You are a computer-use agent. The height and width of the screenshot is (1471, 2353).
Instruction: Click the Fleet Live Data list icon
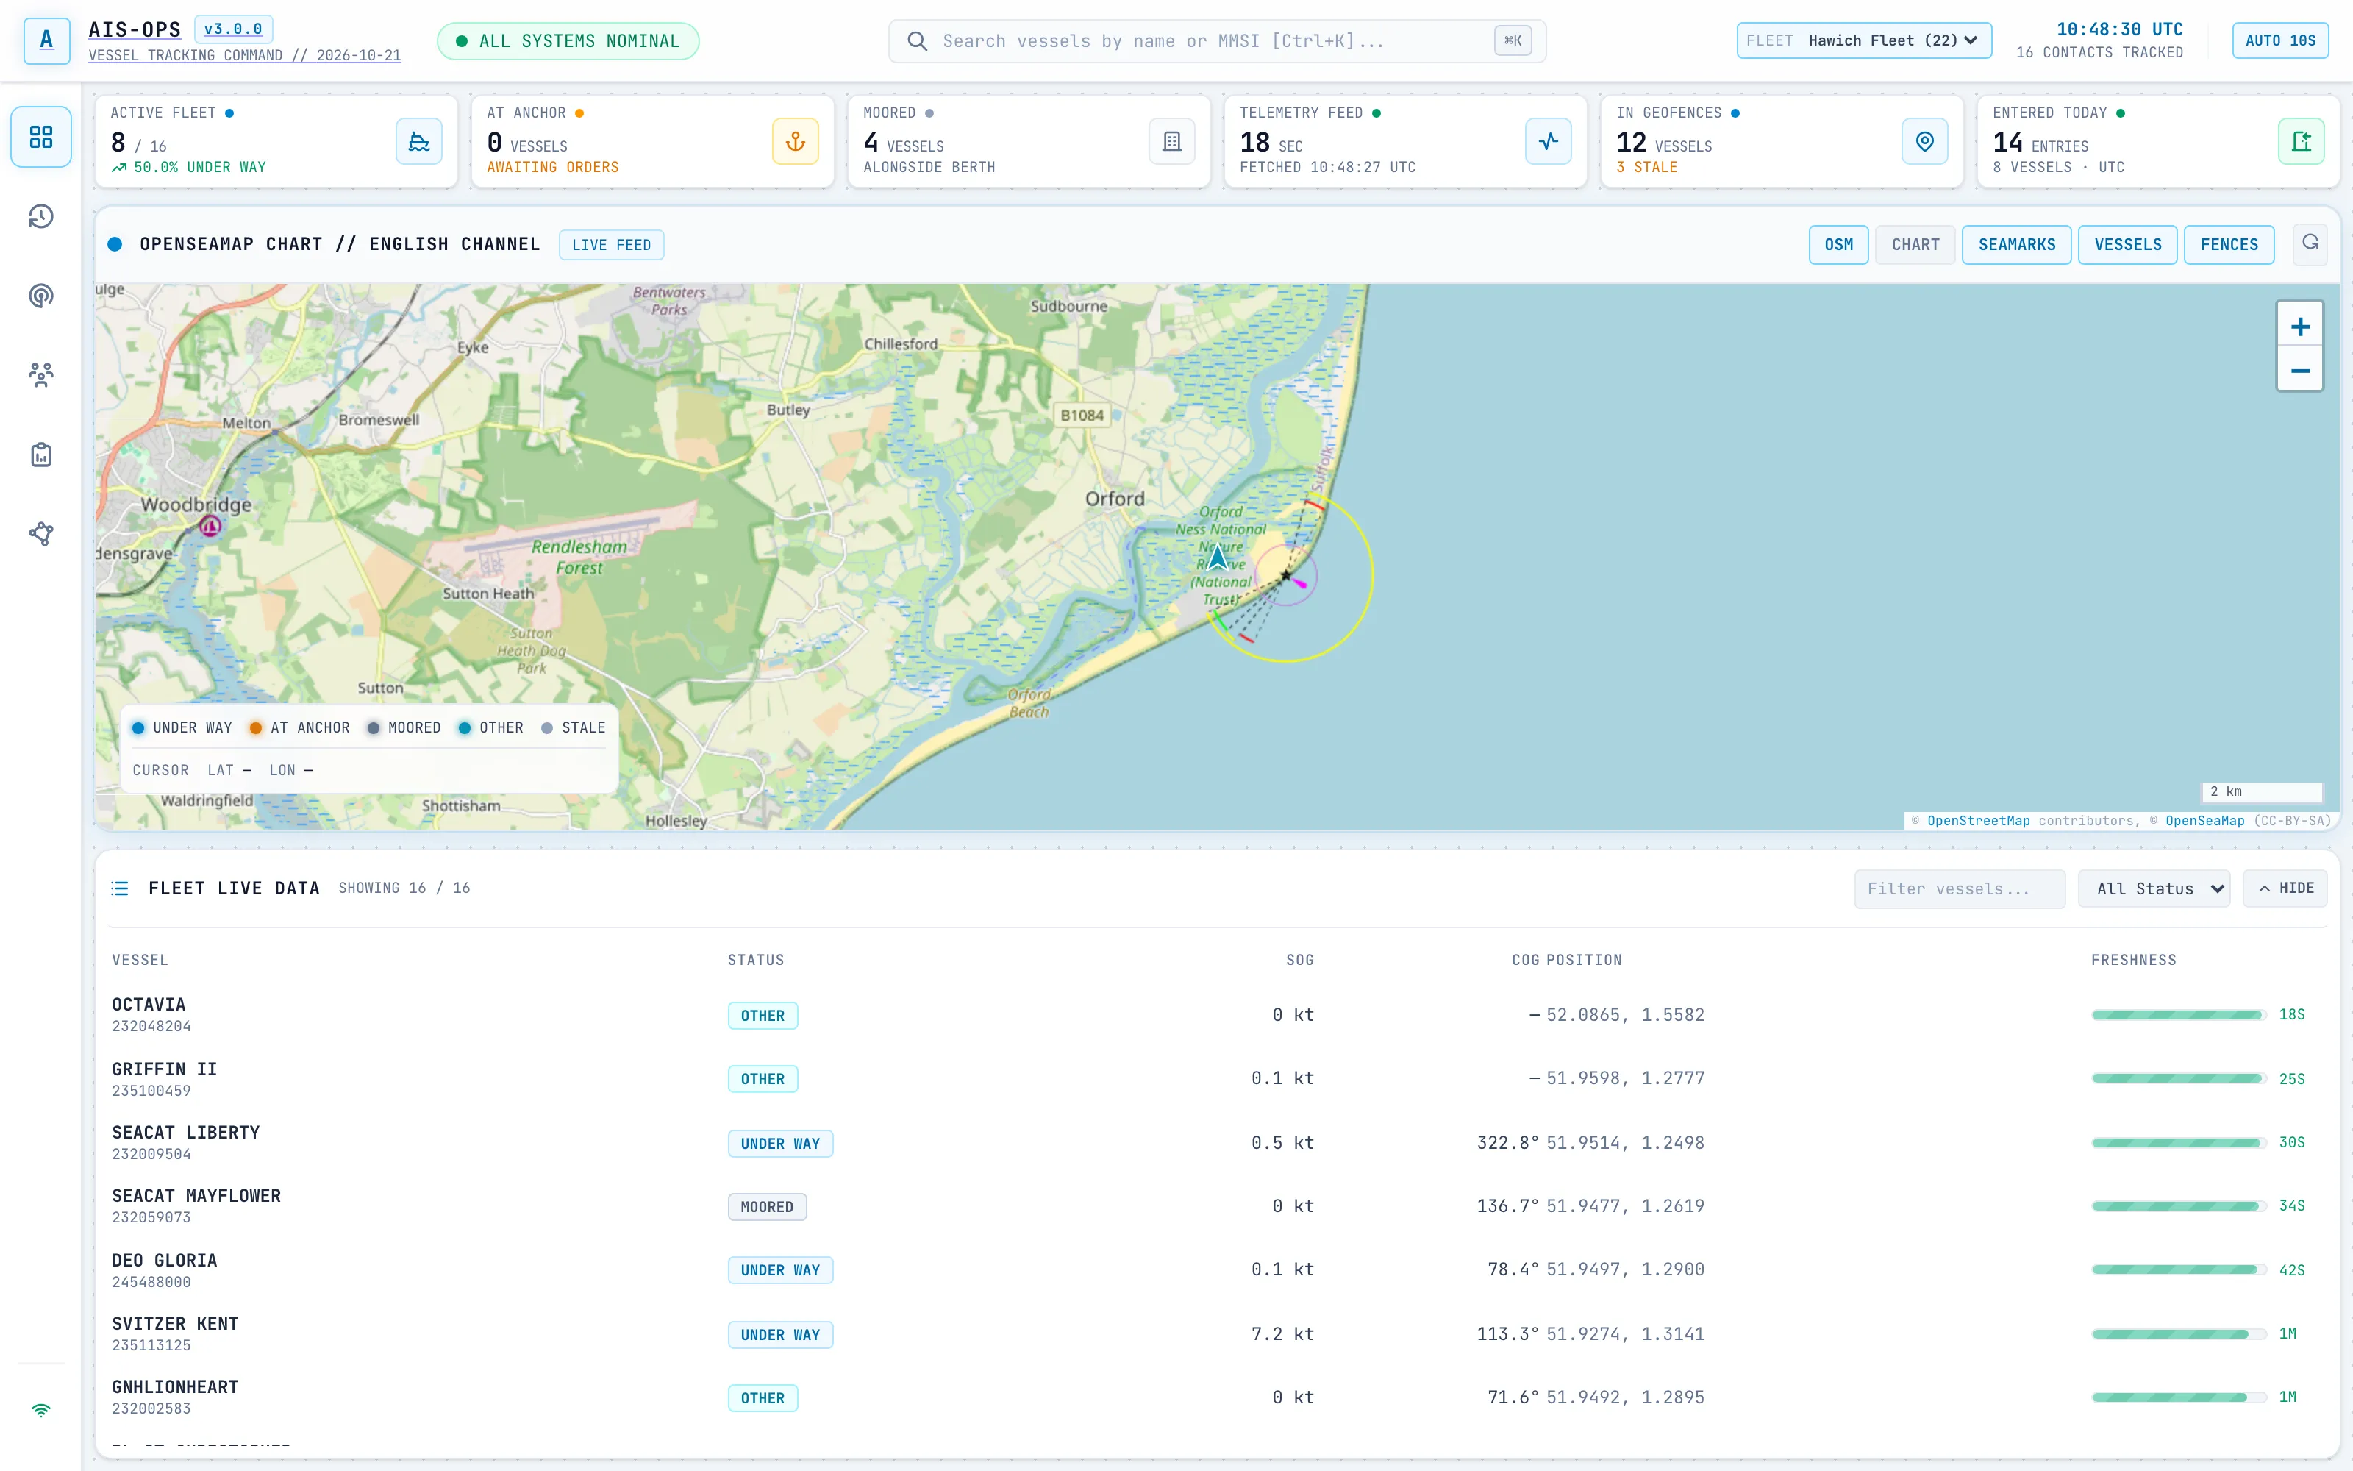120,888
